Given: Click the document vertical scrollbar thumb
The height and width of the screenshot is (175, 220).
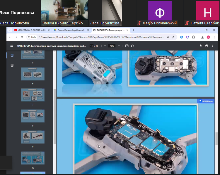Looking at the screenshot, I should (216, 139).
